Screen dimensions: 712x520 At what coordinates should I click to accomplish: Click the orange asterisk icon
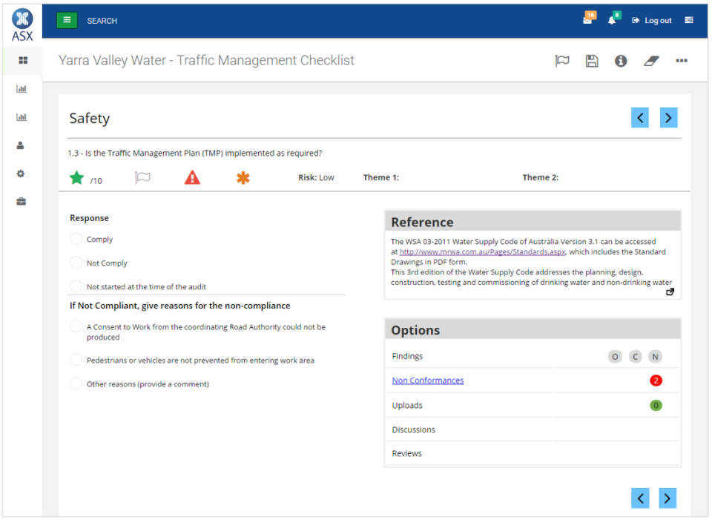pyautogui.click(x=243, y=176)
